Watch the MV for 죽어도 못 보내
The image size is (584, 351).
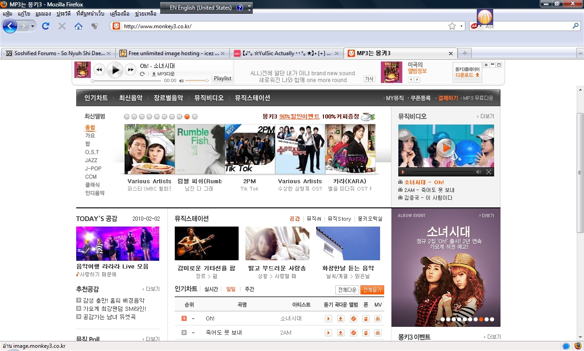(x=378, y=333)
